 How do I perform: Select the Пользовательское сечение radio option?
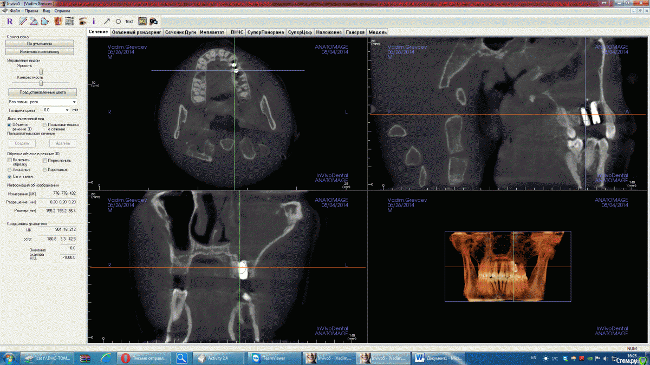(44, 125)
